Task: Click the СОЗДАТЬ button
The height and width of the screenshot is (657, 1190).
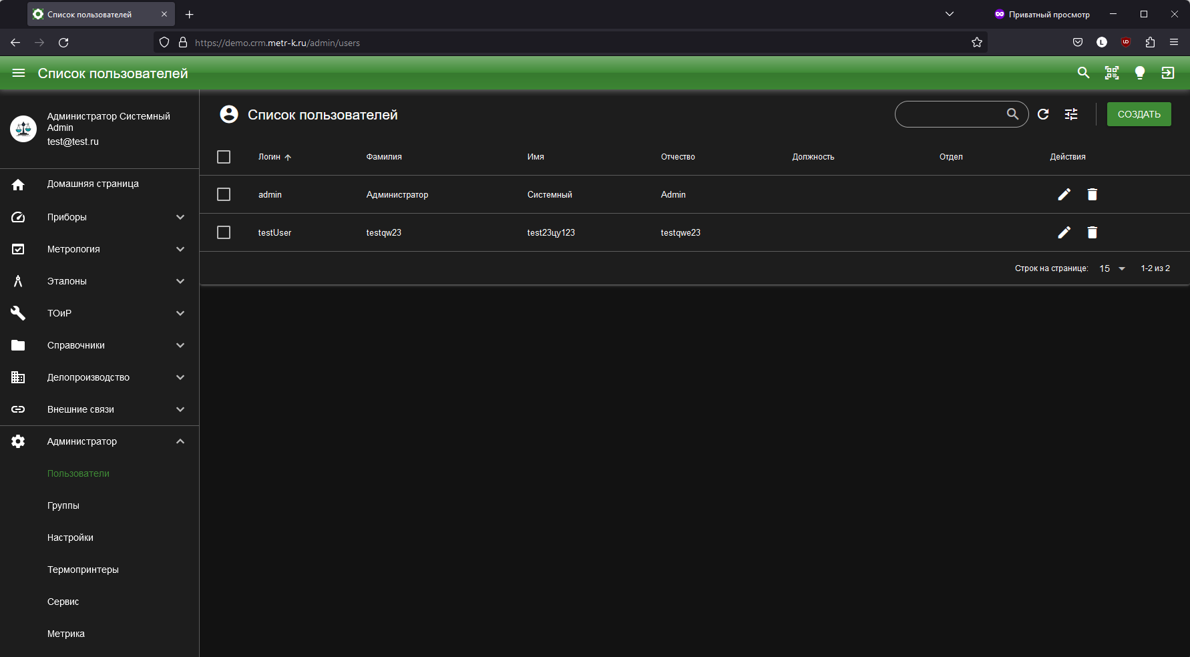Action: tap(1139, 114)
